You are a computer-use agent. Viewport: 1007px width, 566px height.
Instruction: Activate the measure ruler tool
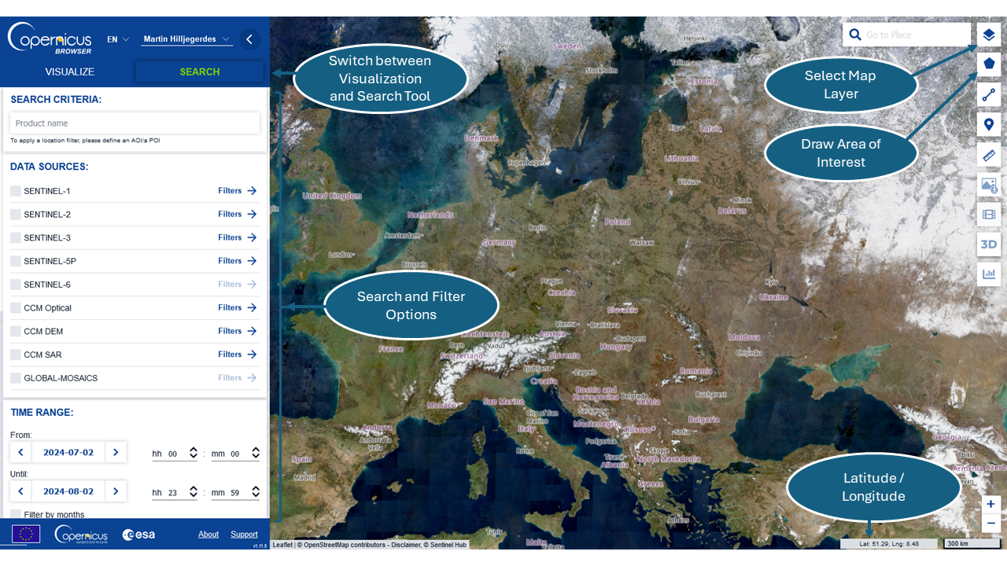(x=989, y=155)
